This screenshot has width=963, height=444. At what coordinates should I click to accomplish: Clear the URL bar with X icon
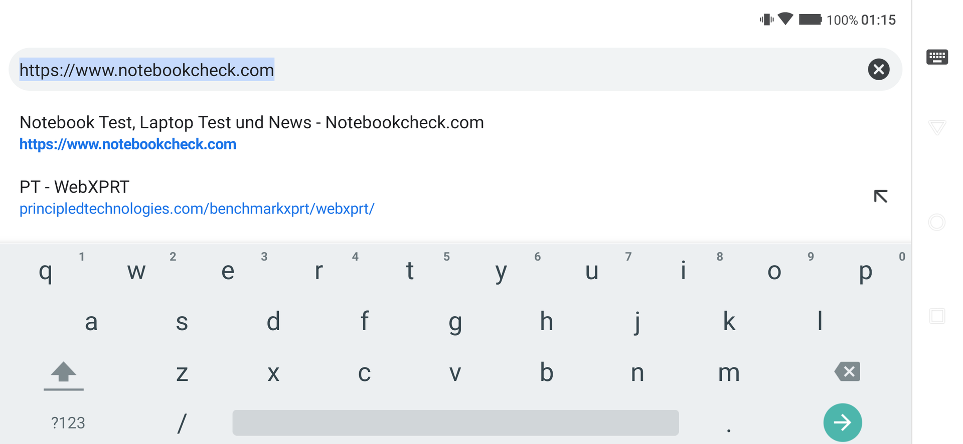[878, 69]
